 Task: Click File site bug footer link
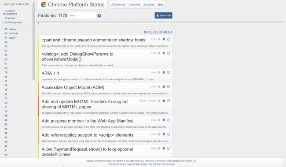[155, 164]
